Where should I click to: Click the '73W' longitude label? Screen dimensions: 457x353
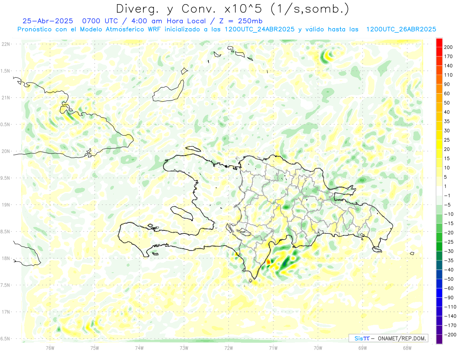tap(184, 348)
